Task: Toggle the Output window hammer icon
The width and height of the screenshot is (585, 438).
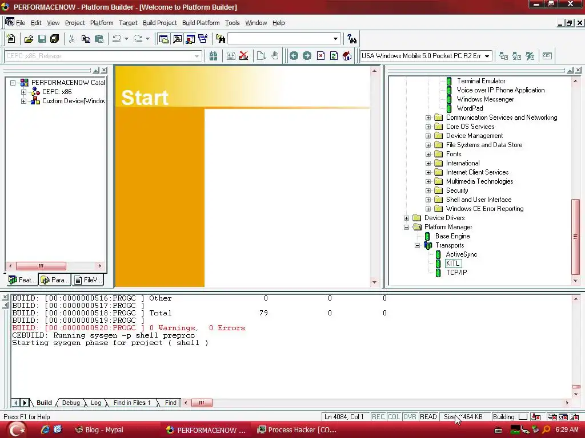Action: coord(177,39)
